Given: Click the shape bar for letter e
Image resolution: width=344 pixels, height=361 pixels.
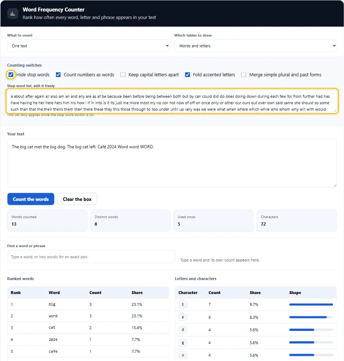Looking at the screenshot, I should coord(311,317).
